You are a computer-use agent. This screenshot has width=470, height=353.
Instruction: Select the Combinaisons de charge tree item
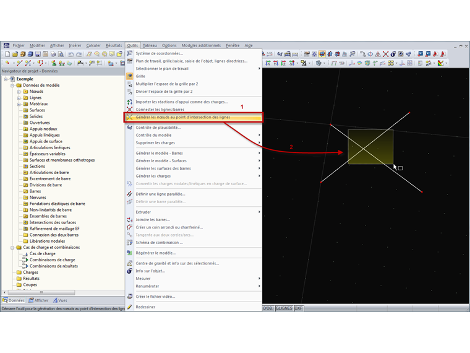[x=52, y=260]
